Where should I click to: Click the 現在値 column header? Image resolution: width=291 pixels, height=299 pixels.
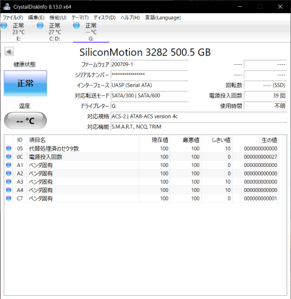pos(154,140)
